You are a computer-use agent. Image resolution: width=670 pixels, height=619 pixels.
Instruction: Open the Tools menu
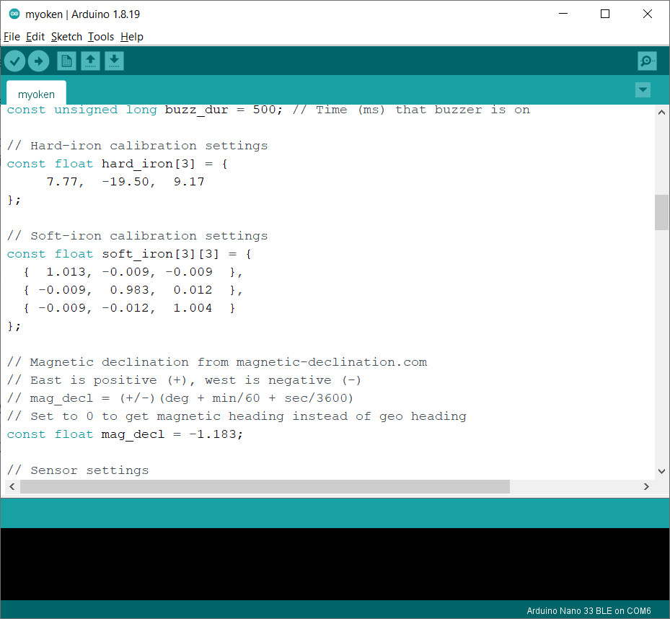(100, 36)
